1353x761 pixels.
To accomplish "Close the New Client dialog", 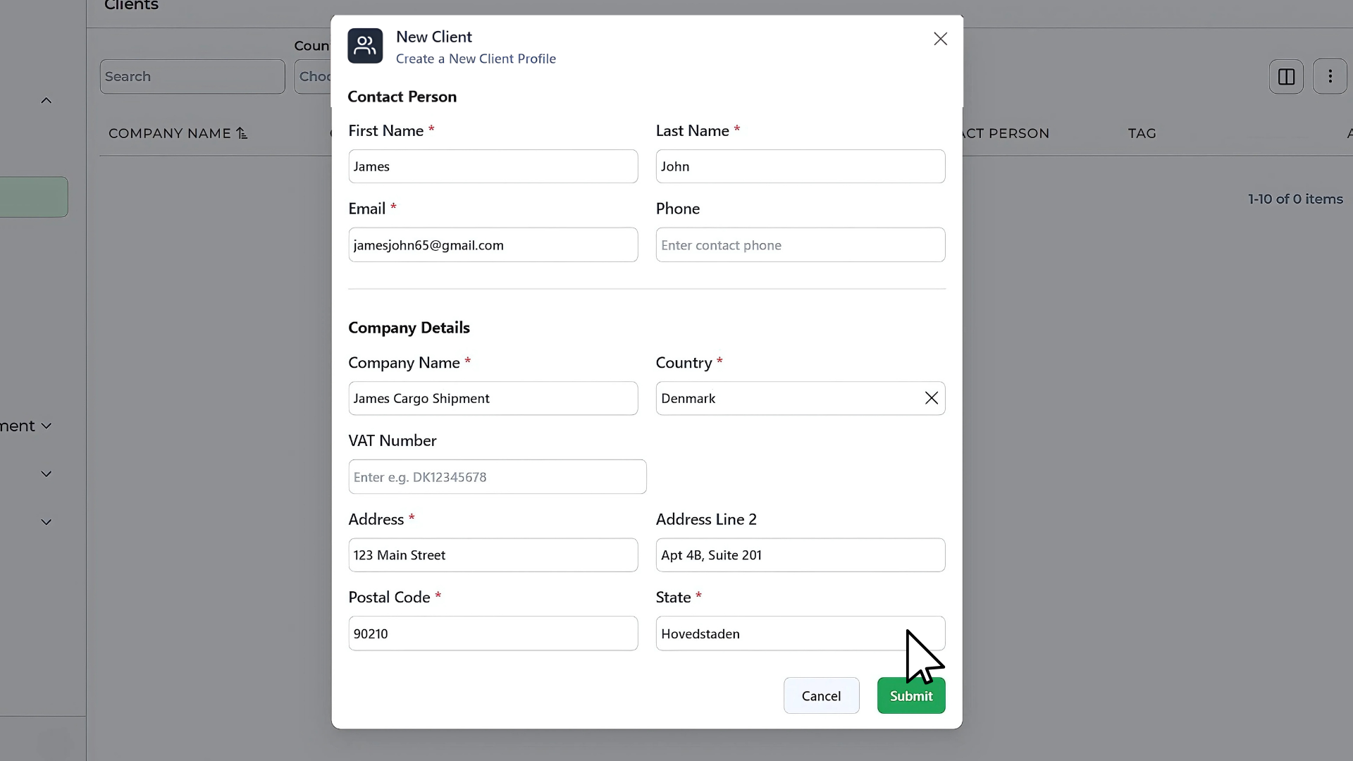I will (x=940, y=39).
